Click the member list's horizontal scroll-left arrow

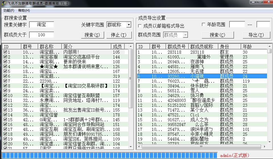[x=139, y=147]
